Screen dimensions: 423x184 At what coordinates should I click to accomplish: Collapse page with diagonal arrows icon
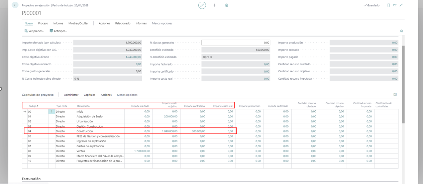402,5
